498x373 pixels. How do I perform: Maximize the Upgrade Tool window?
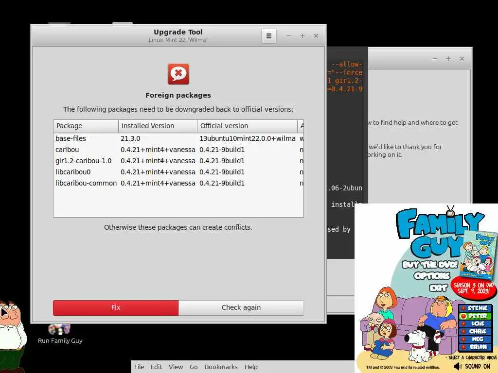click(302, 36)
